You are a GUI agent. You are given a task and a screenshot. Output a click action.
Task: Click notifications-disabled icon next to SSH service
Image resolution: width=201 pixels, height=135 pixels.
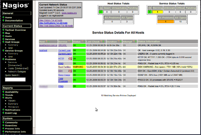[x=70, y=71]
